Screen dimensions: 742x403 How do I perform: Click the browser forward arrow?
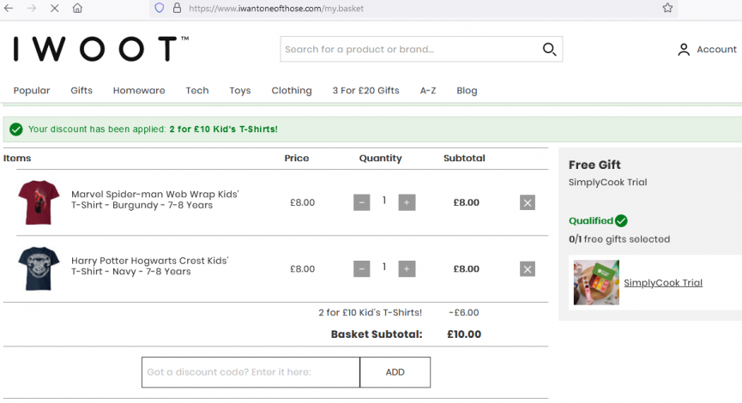tap(31, 8)
